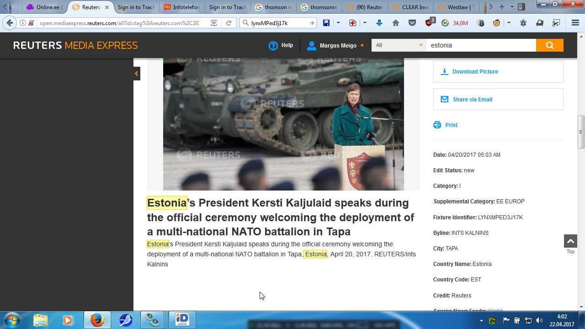The height and width of the screenshot is (329, 585).
Task: Click the Firefox icon in the taskbar
Action: pos(97,320)
